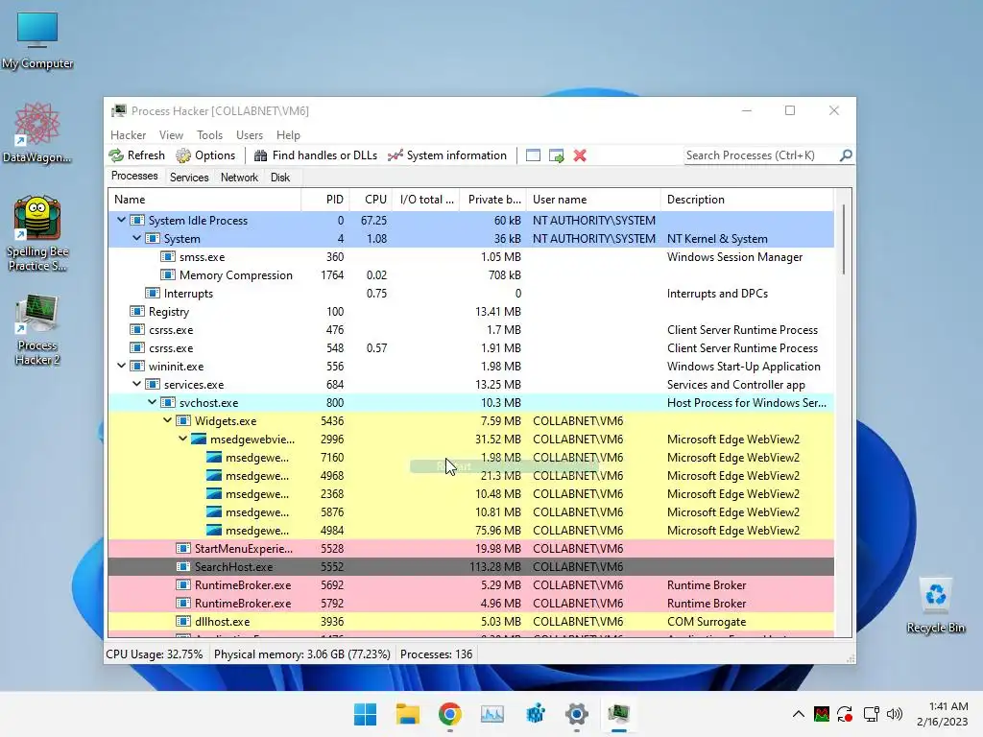Select the Interrupts row
This screenshot has width=983, height=737.
tap(470, 294)
